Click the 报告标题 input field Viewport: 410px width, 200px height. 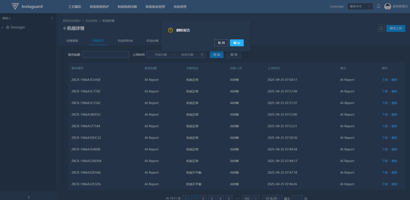105,55
